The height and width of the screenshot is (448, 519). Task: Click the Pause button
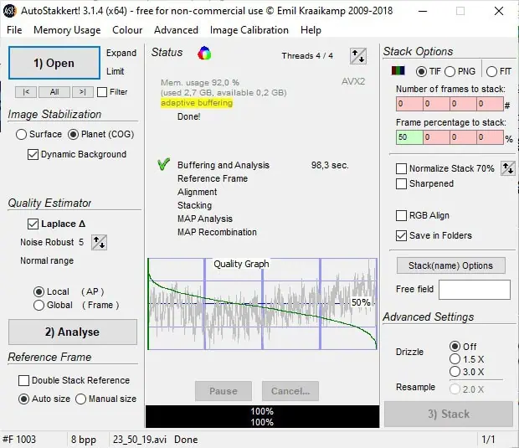point(224,391)
